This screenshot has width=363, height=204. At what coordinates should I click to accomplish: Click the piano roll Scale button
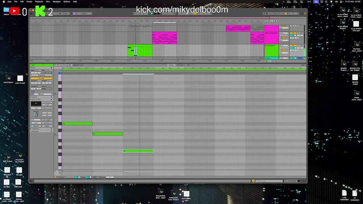coord(67,65)
